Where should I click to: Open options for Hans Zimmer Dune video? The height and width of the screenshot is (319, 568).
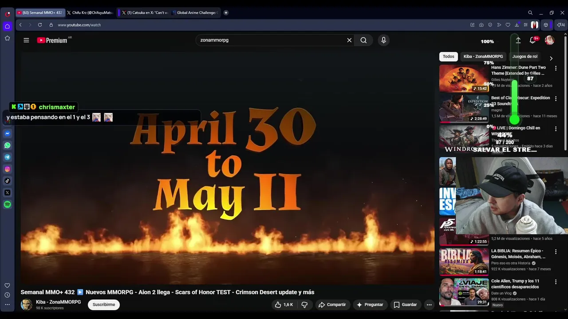(x=556, y=68)
